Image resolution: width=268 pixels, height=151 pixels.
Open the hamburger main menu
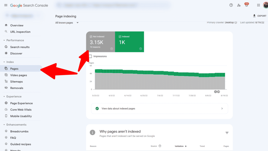(6, 5)
